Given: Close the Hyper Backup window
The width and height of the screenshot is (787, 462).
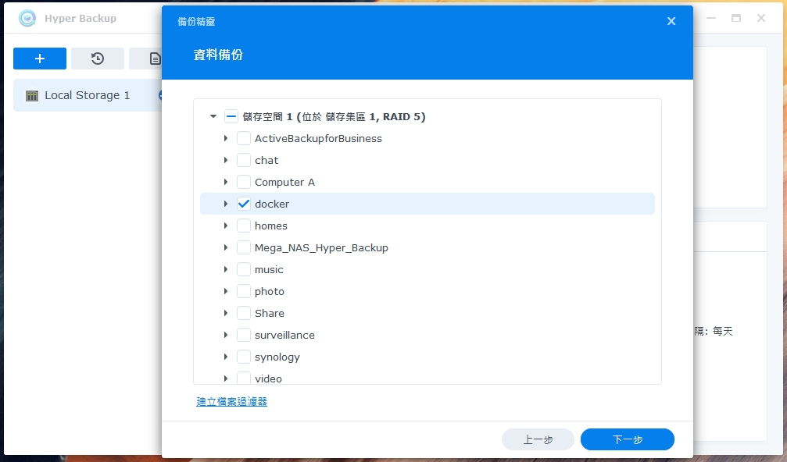Looking at the screenshot, I should (x=761, y=18).
